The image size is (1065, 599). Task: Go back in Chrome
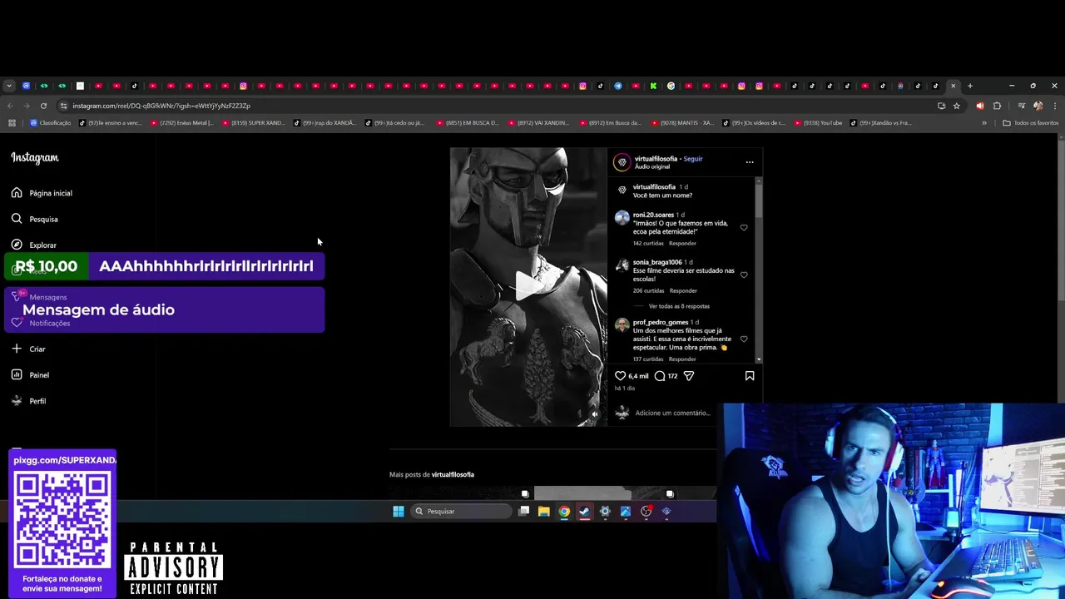coord(10,106)
